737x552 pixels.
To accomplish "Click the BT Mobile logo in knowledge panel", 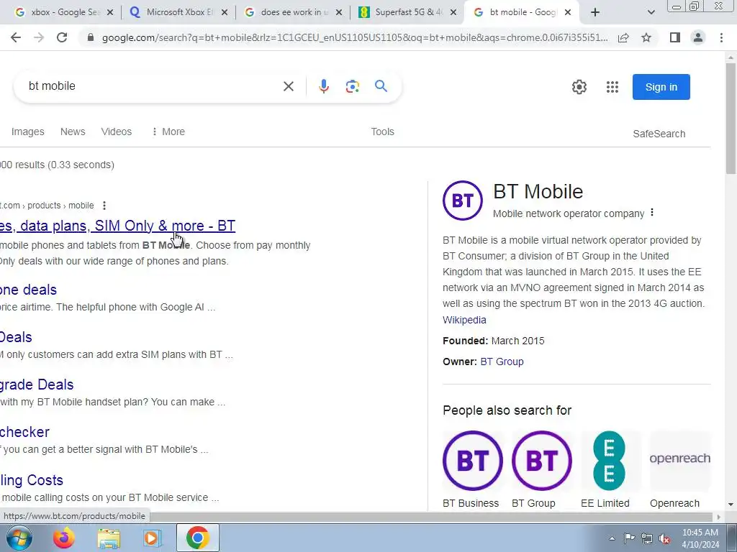I will point(463,201).
